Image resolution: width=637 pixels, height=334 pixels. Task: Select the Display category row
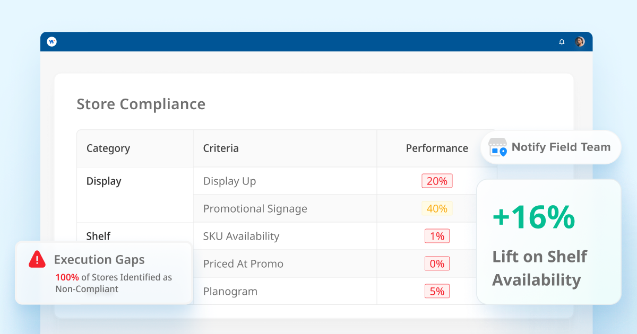click(x=104, y=181)
